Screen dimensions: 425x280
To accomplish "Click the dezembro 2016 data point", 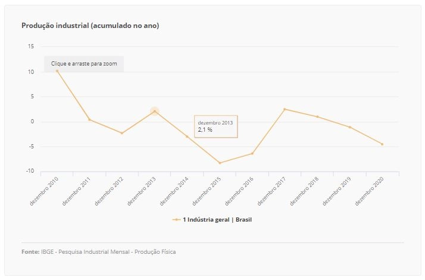I will pyautogui.click(x=252, y=153).
